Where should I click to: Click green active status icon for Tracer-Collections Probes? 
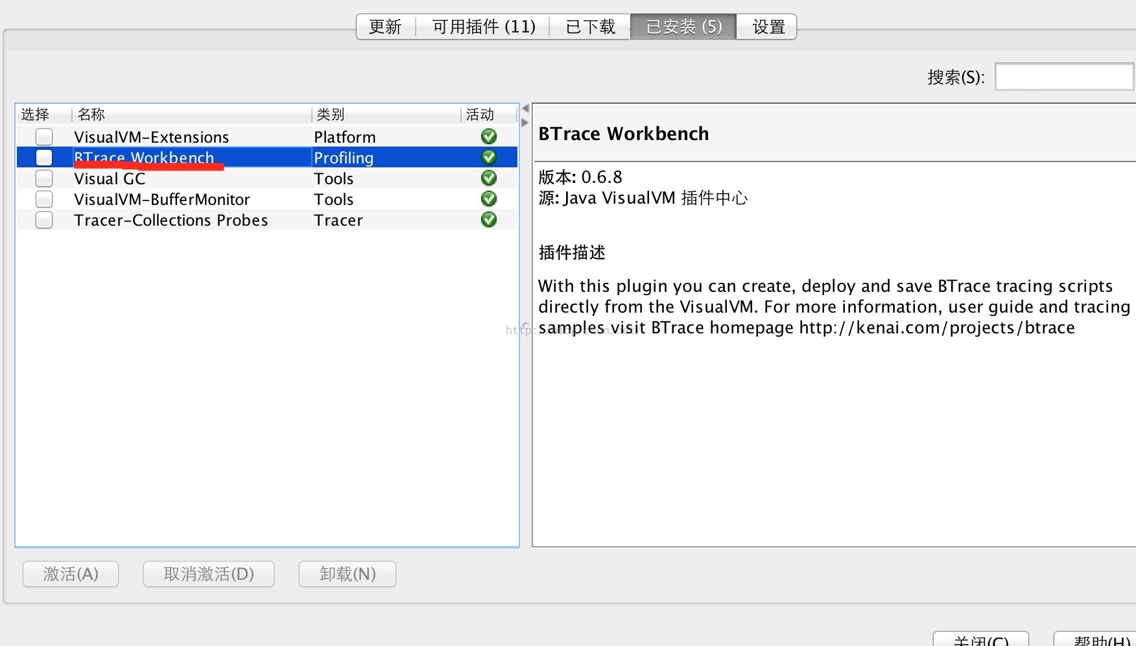tap(489, 219)
